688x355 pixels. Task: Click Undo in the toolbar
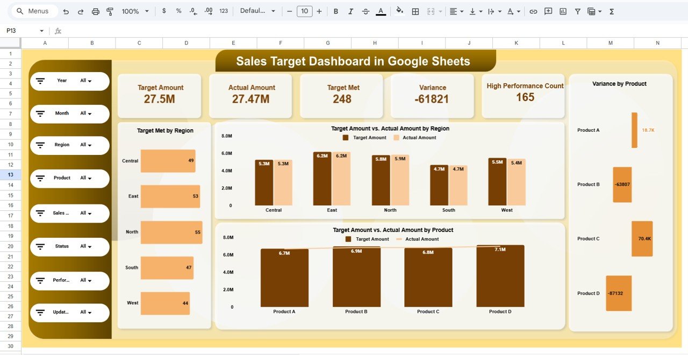65,11
